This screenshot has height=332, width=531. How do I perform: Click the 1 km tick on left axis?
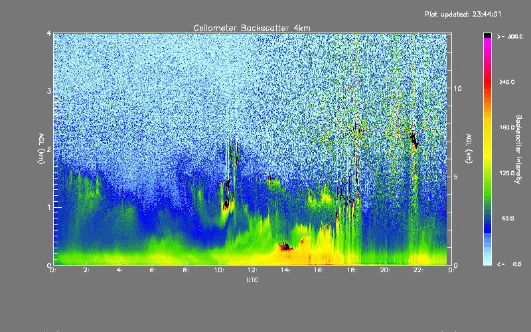click(x=49, y=207)
